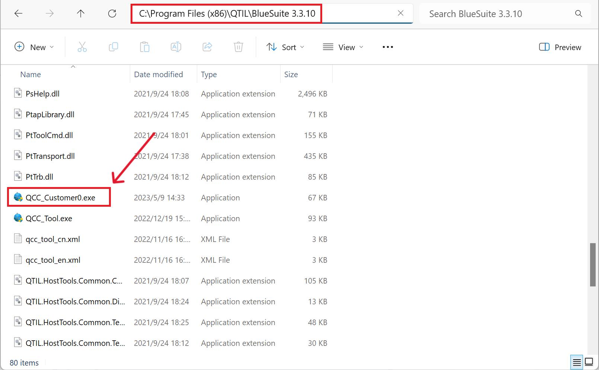Launch QCC_Customer0.exe by its globe icon
The width and height of the screenshot is (599, 370).
pyautogui.click(x=17, y=197)
